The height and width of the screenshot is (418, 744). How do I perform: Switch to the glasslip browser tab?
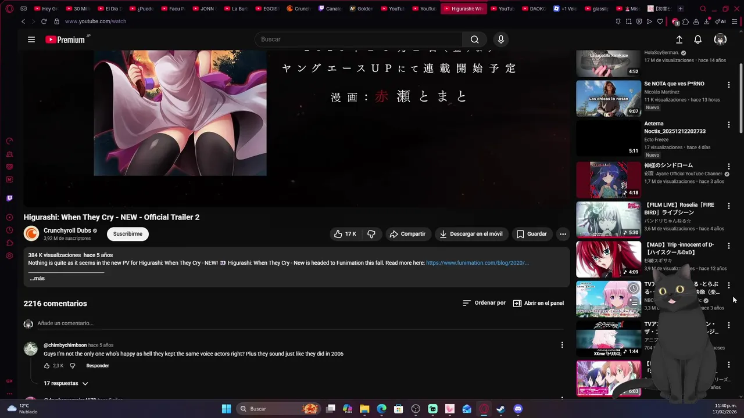[597, 9]
